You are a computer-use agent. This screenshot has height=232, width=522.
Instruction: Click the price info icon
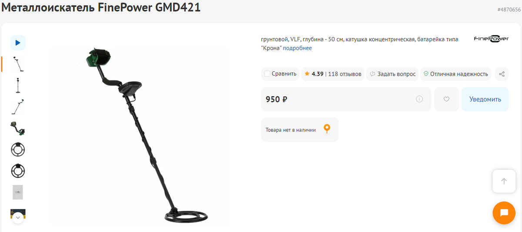[419, 99]
